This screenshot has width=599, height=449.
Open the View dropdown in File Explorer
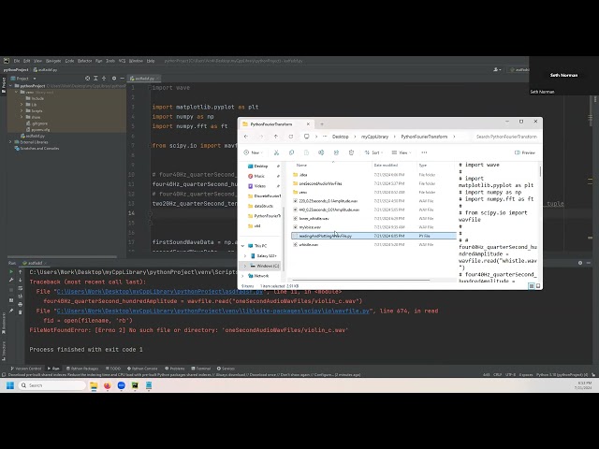(x=402, y=152)
